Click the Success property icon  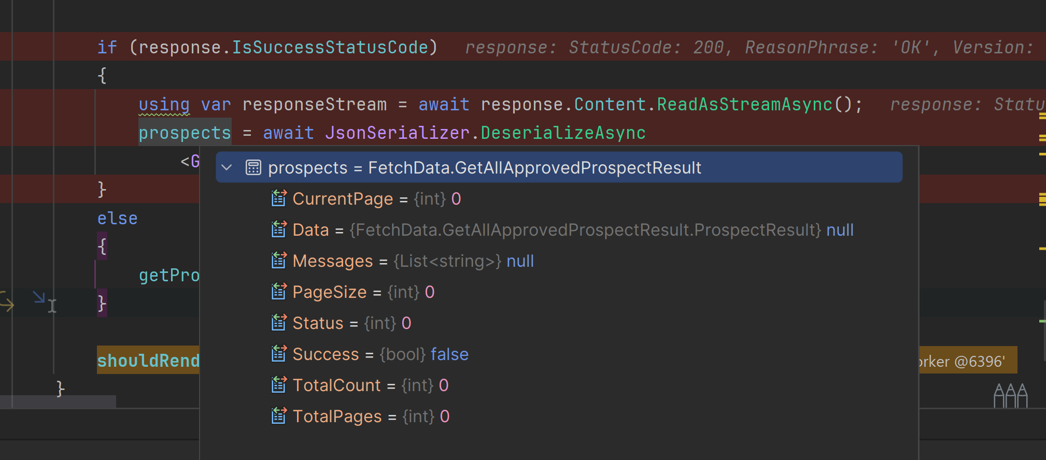pyautogui.click(x=279, y=354)
